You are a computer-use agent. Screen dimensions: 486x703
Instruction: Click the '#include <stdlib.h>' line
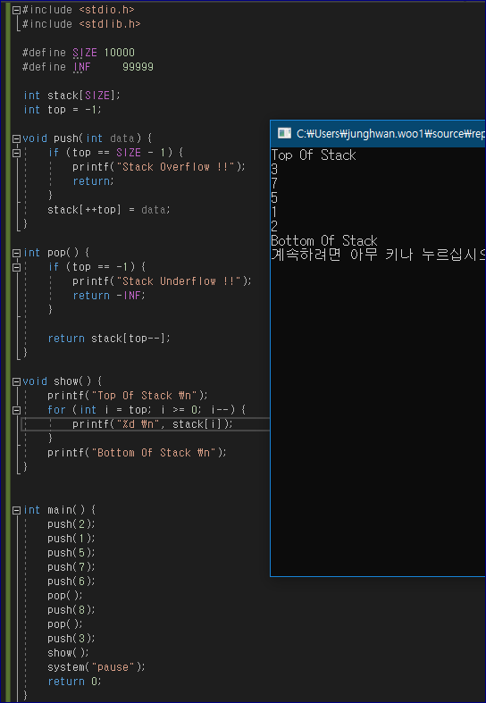coord(81,24)
